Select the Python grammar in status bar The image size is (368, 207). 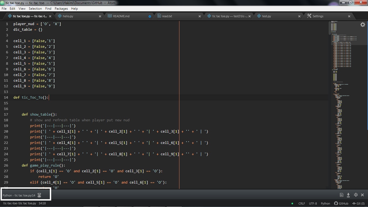[325, 203]
